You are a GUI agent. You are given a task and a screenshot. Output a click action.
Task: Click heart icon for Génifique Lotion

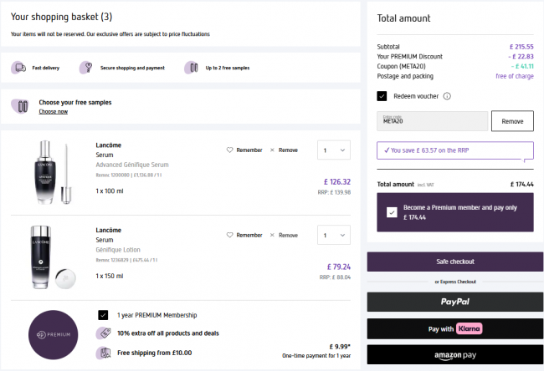[229, 235]
